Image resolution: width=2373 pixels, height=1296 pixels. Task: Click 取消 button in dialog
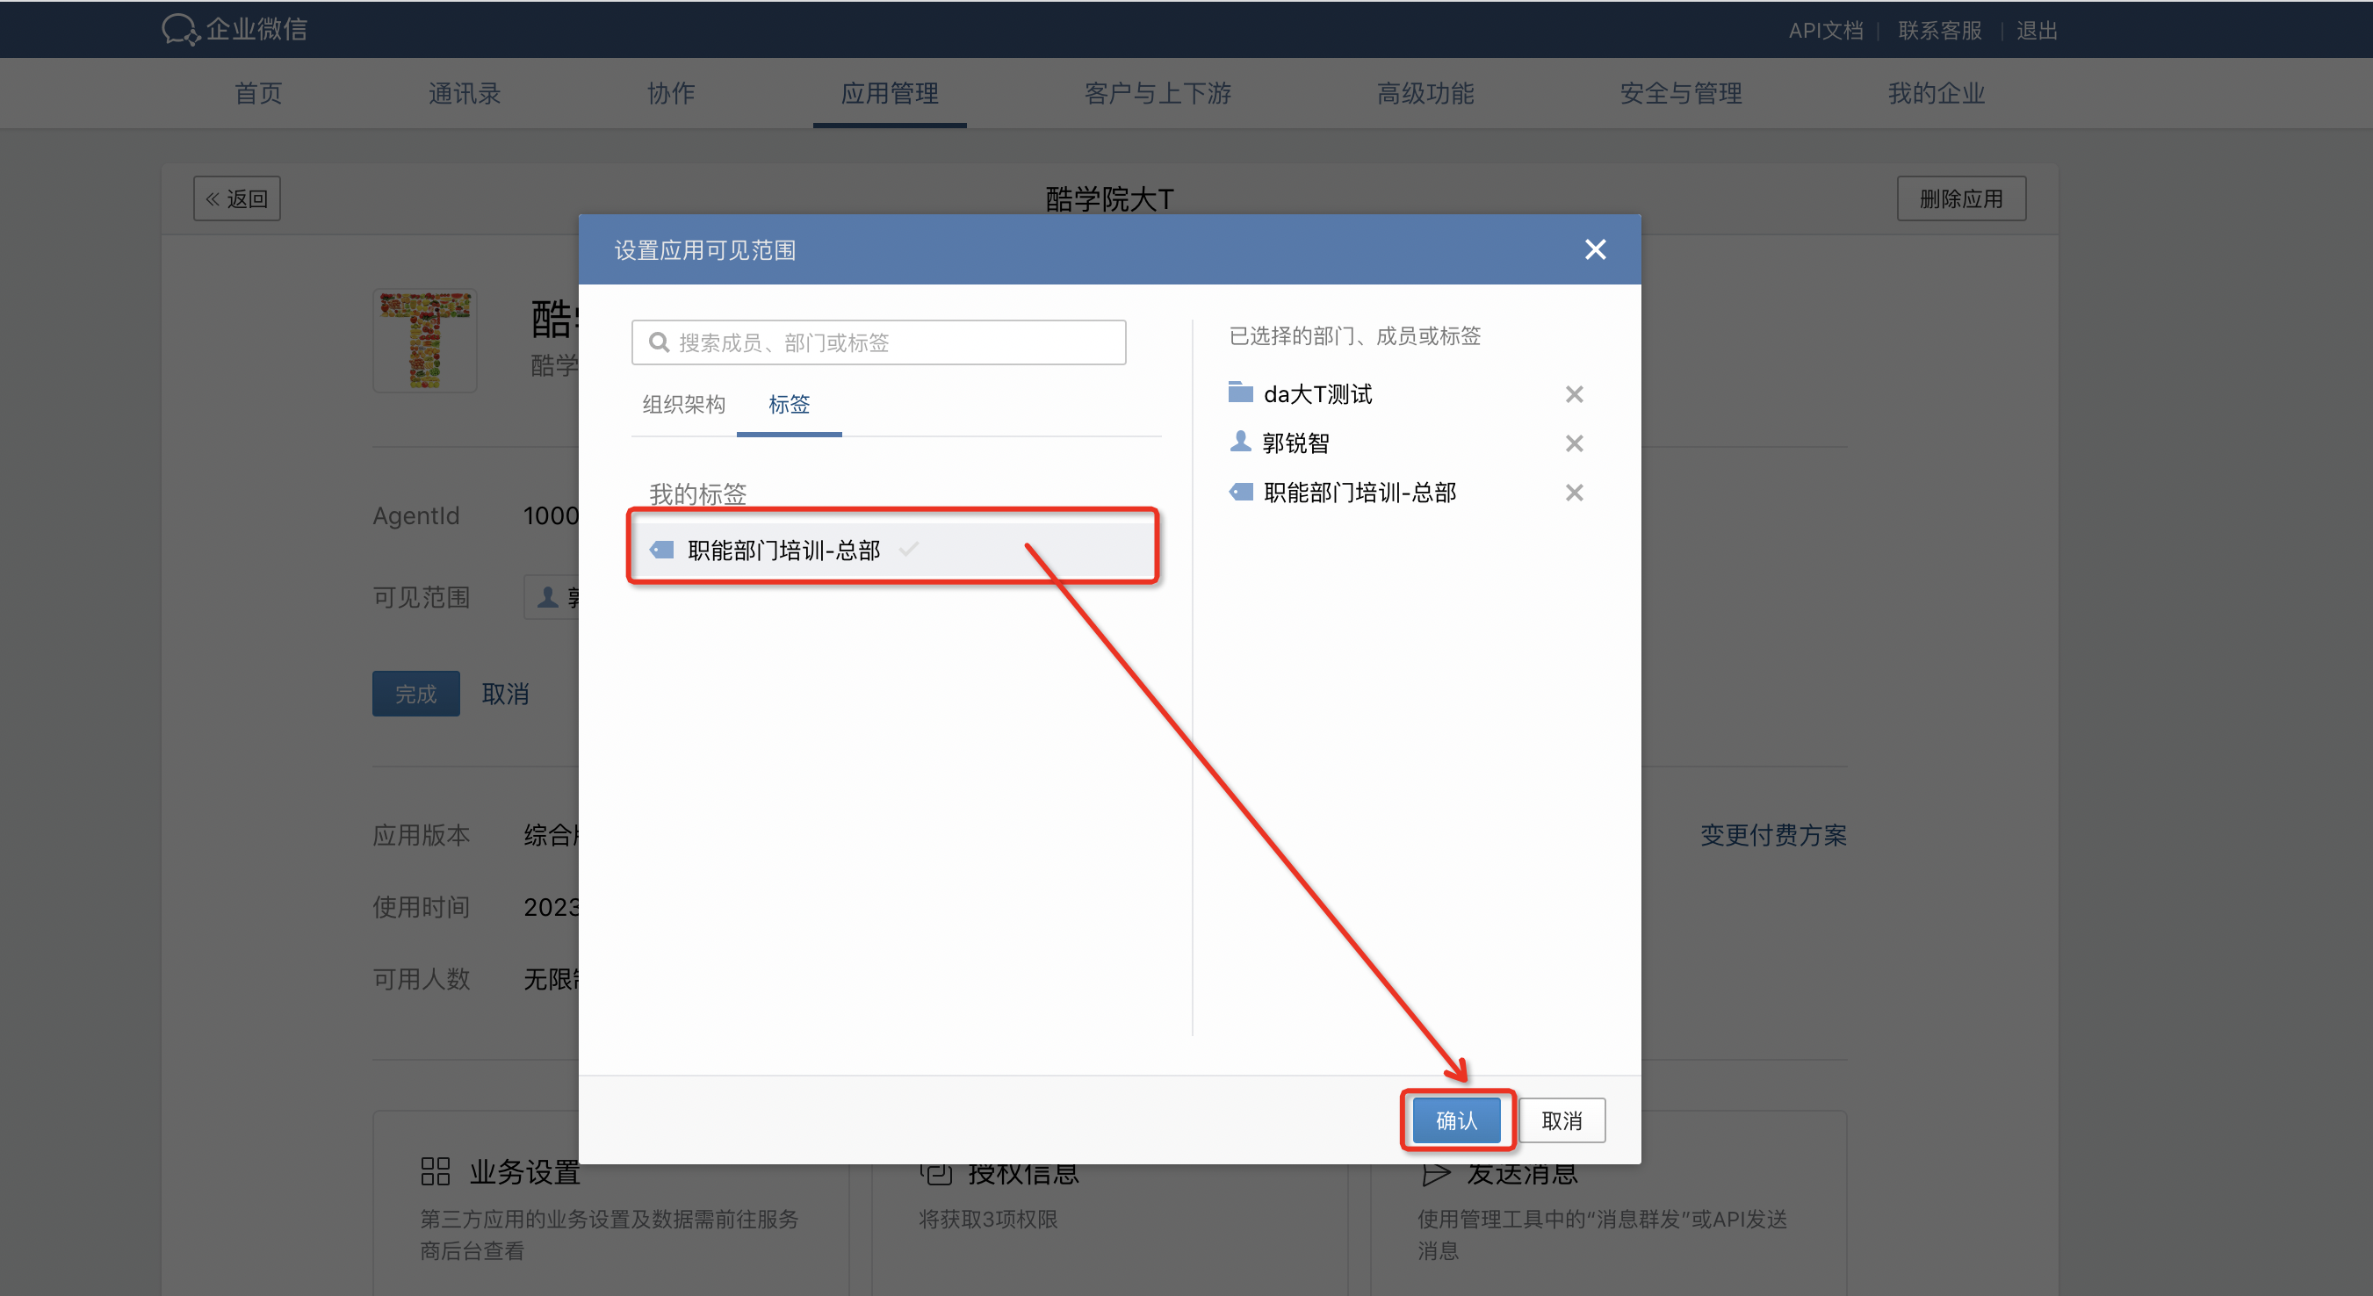coord(1562,1121)
